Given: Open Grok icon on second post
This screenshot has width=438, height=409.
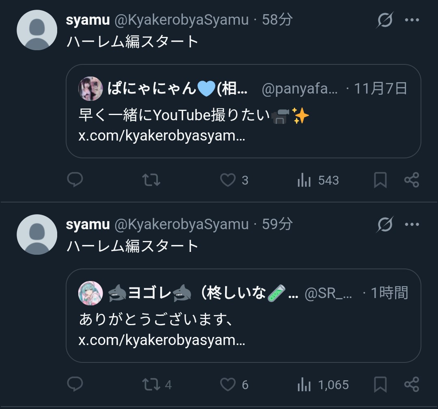Looking at the screenshot, I should 384,224.
